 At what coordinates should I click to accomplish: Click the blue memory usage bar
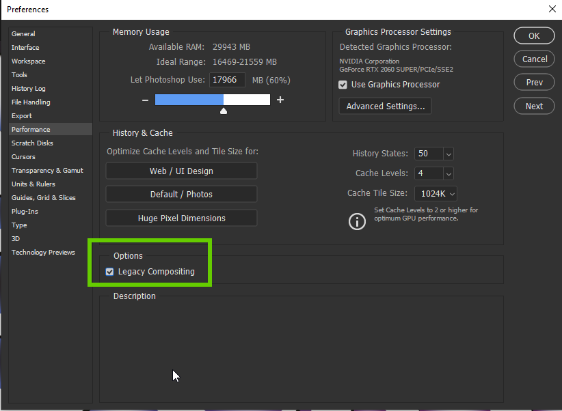(189, 100)
